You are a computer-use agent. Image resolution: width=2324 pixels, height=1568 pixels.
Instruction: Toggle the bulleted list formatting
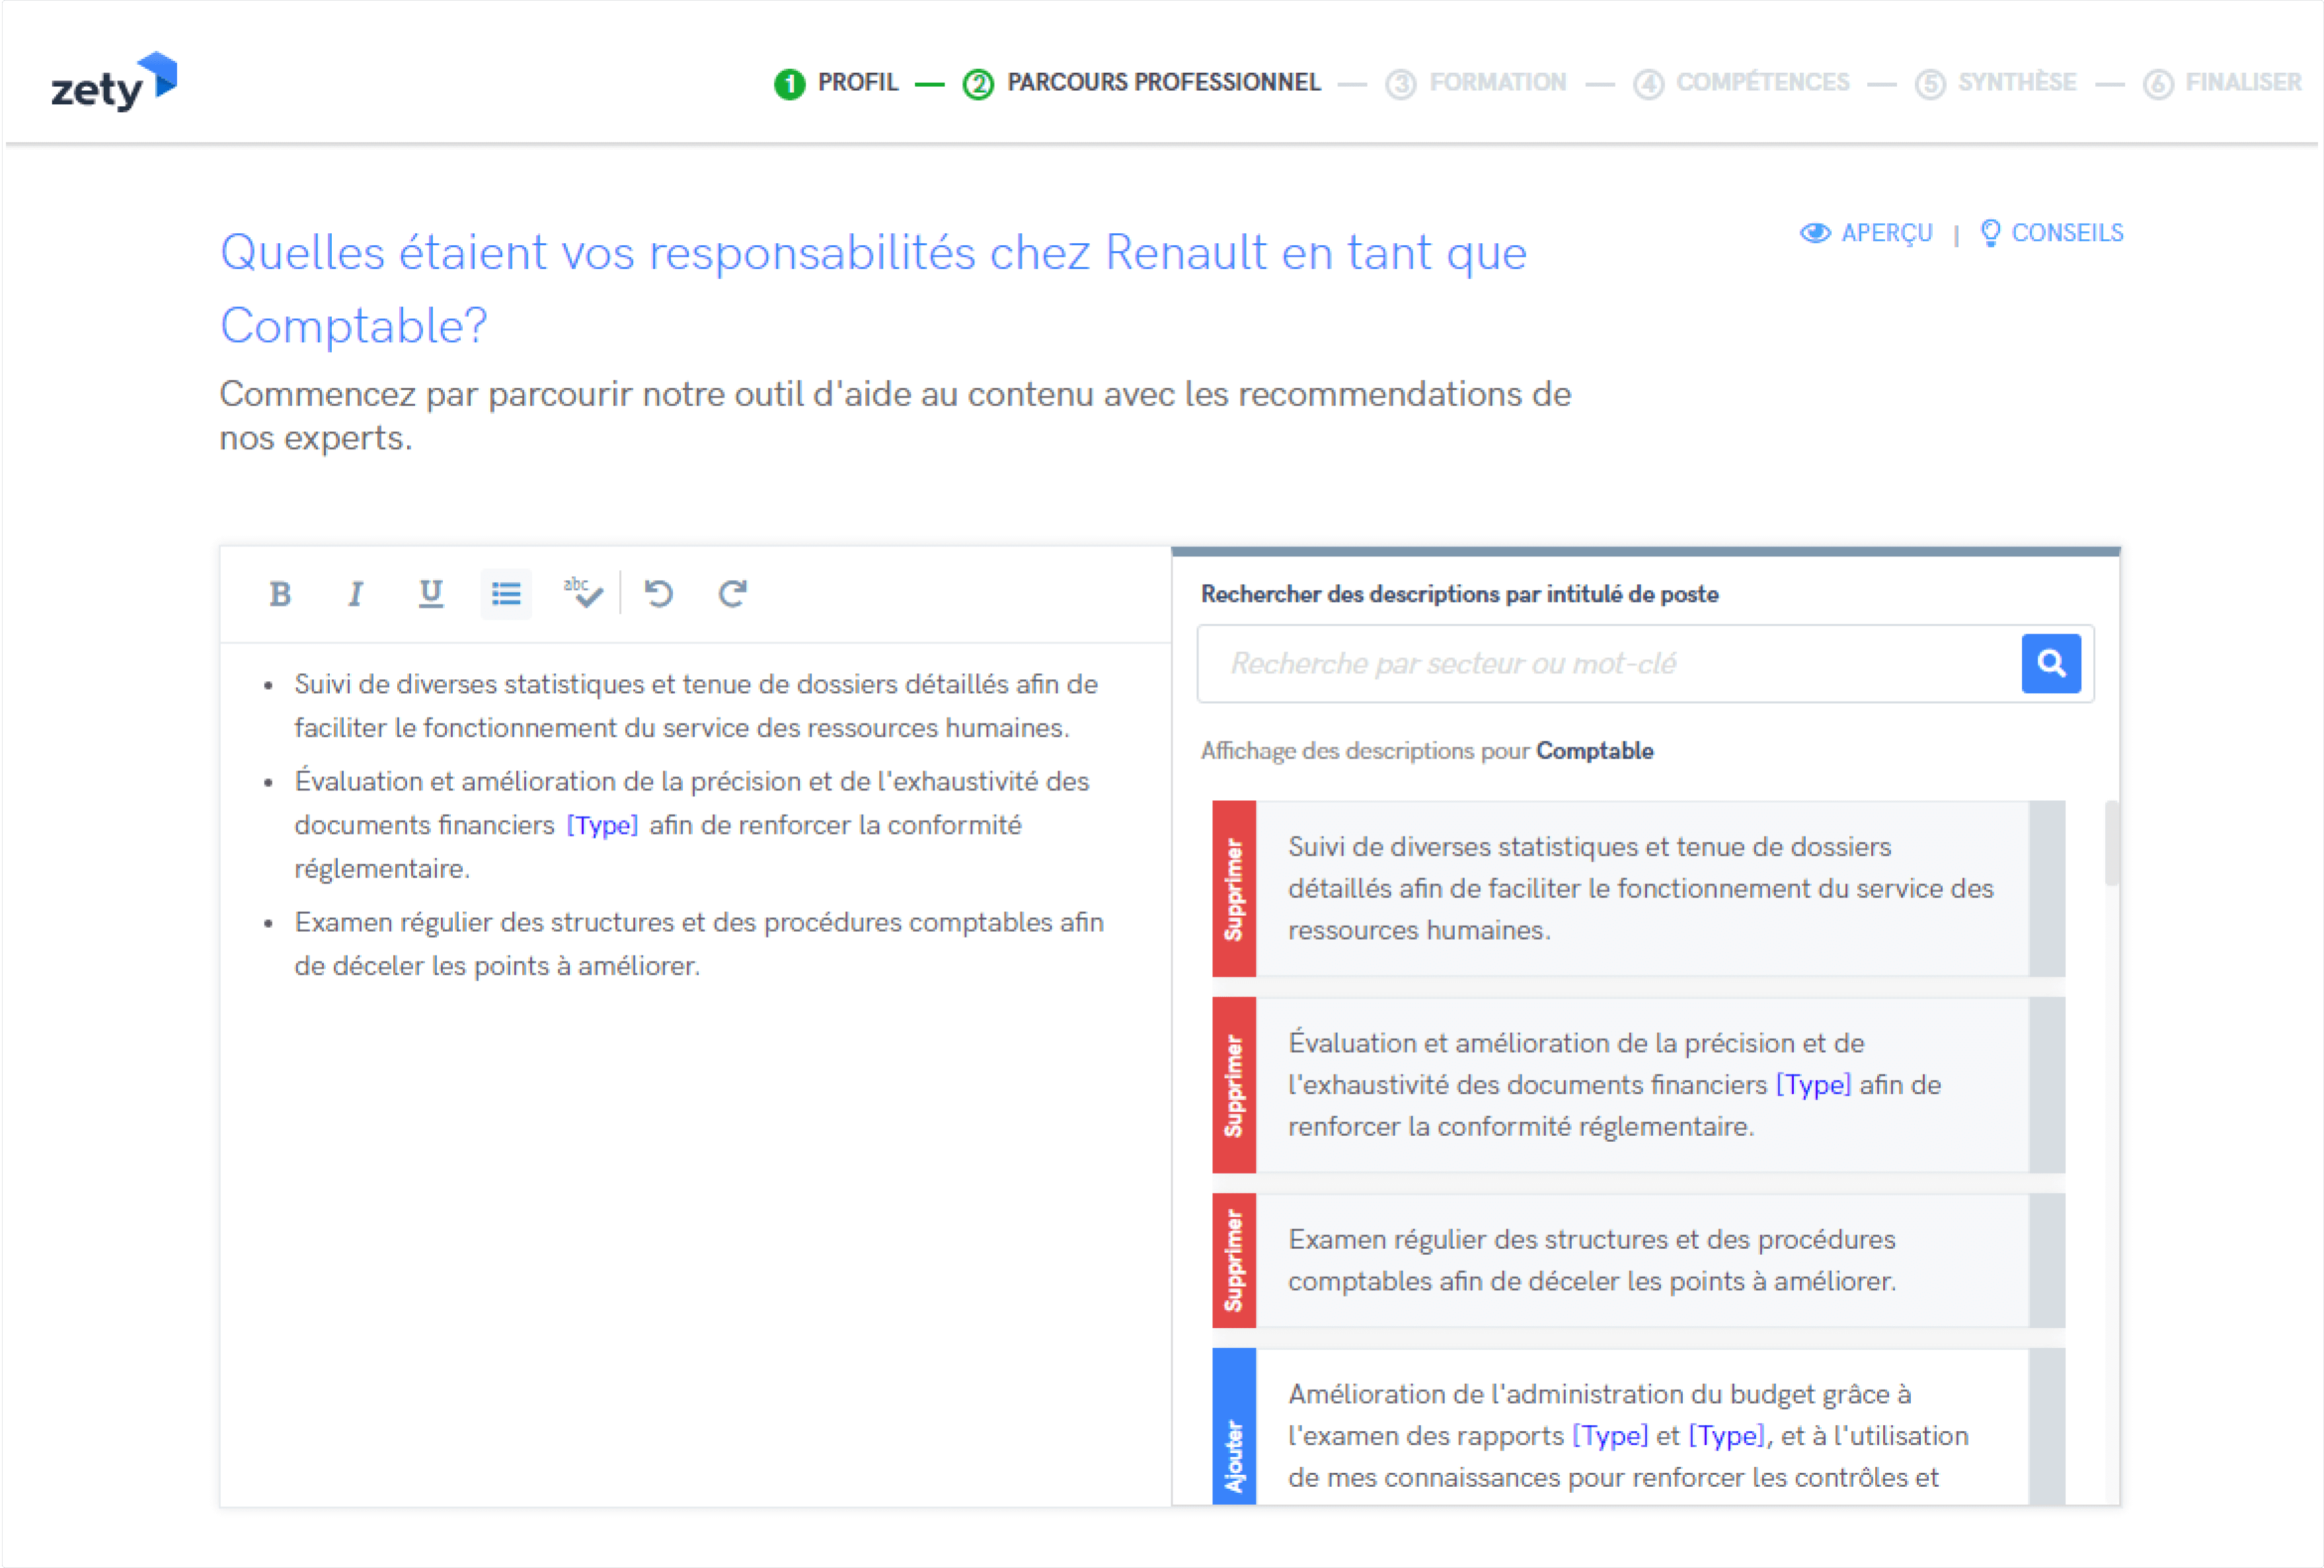pos(505,593)
